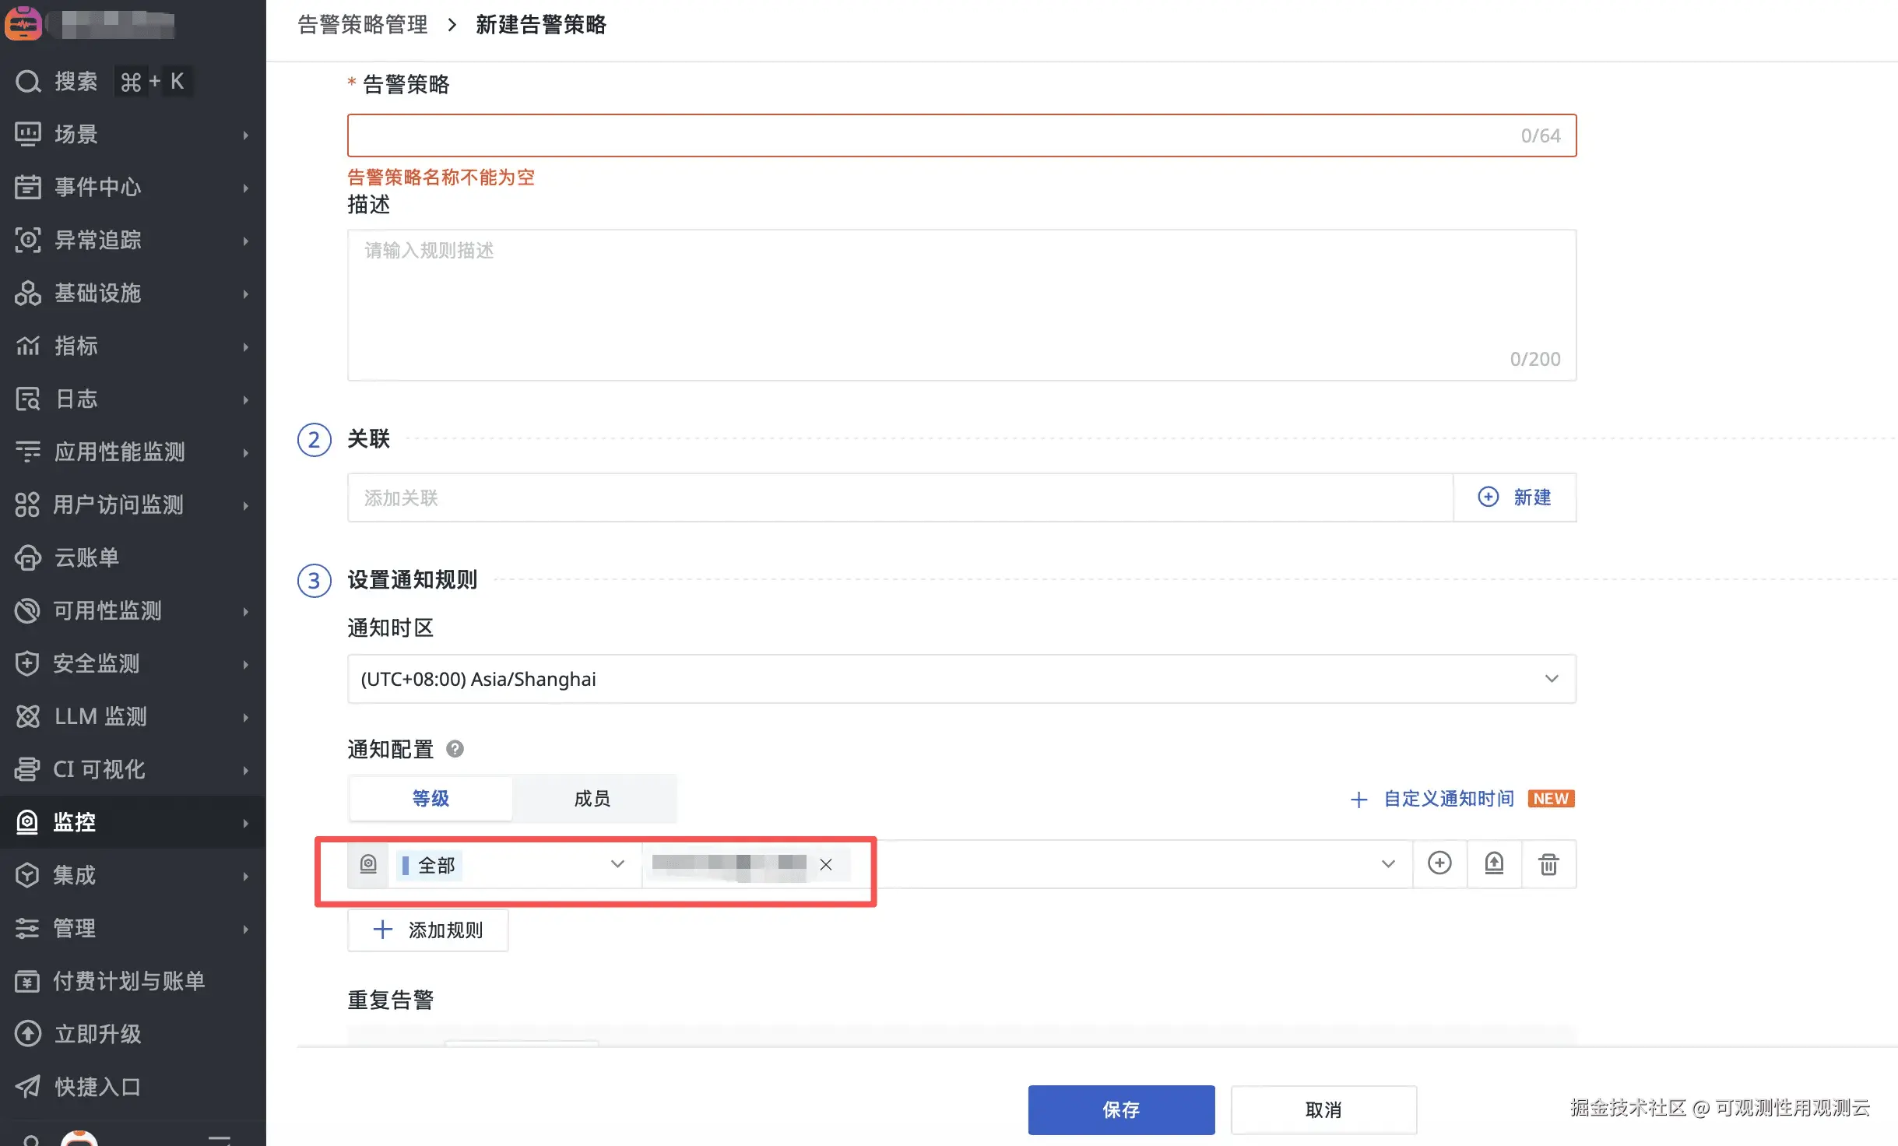Expand the notification target dropdown arrow
This screenshot has height=1146, width=1898.
pos(1387,864)
